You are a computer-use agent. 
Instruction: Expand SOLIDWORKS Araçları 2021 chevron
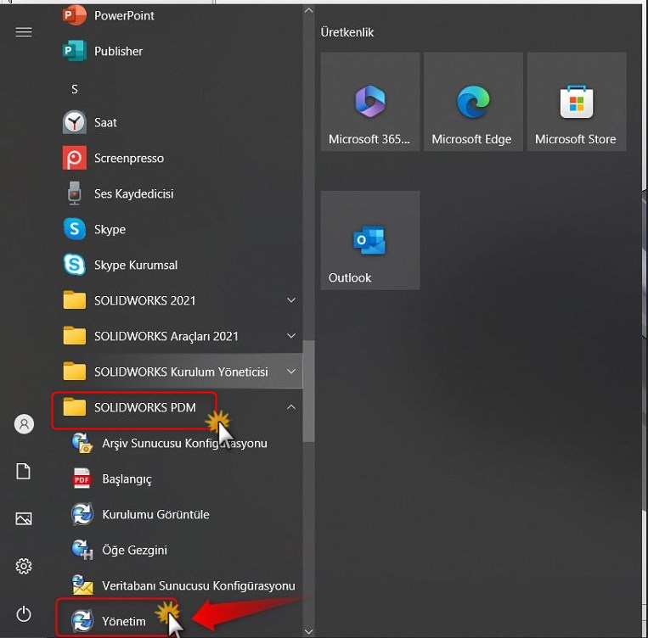[291, 336]
